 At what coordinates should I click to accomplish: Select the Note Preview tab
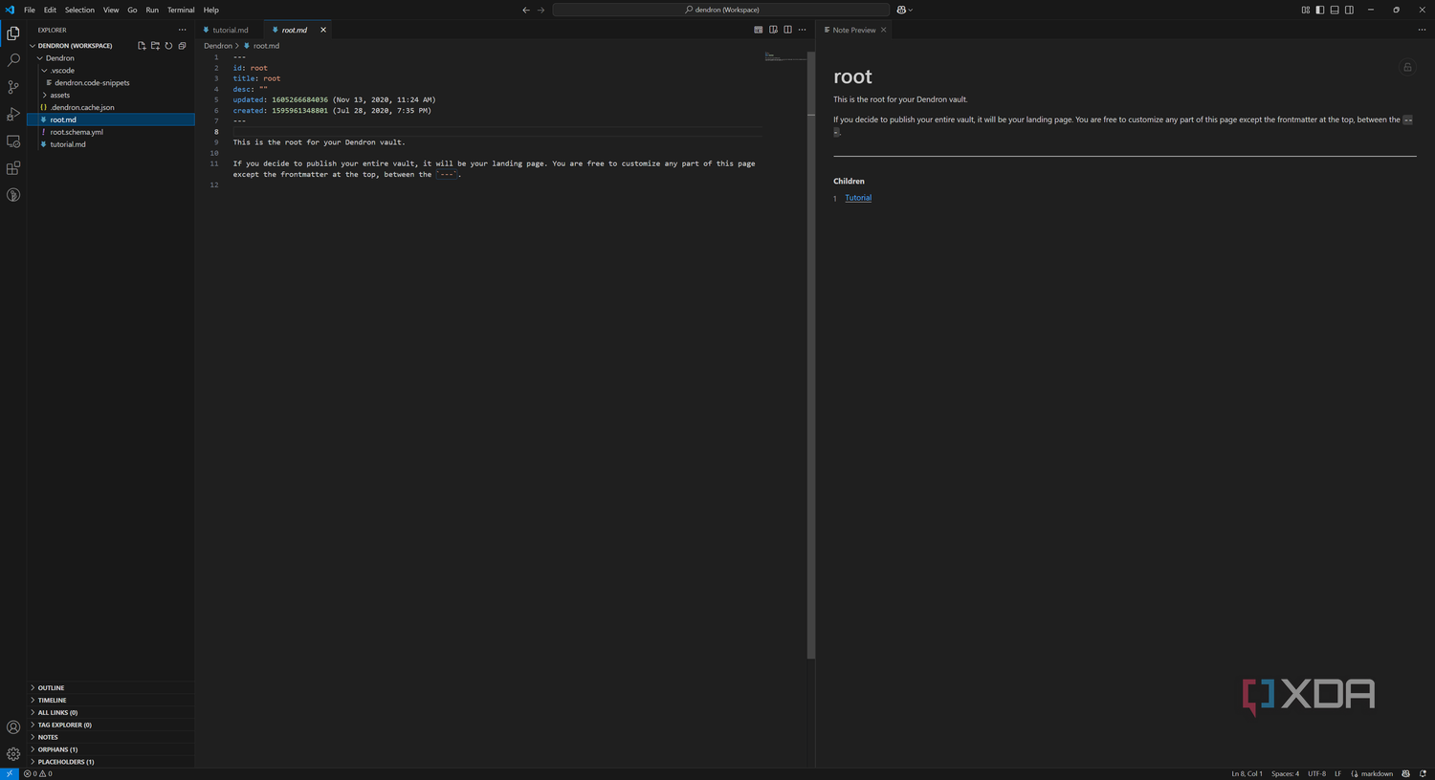click(x=853, y=30)
